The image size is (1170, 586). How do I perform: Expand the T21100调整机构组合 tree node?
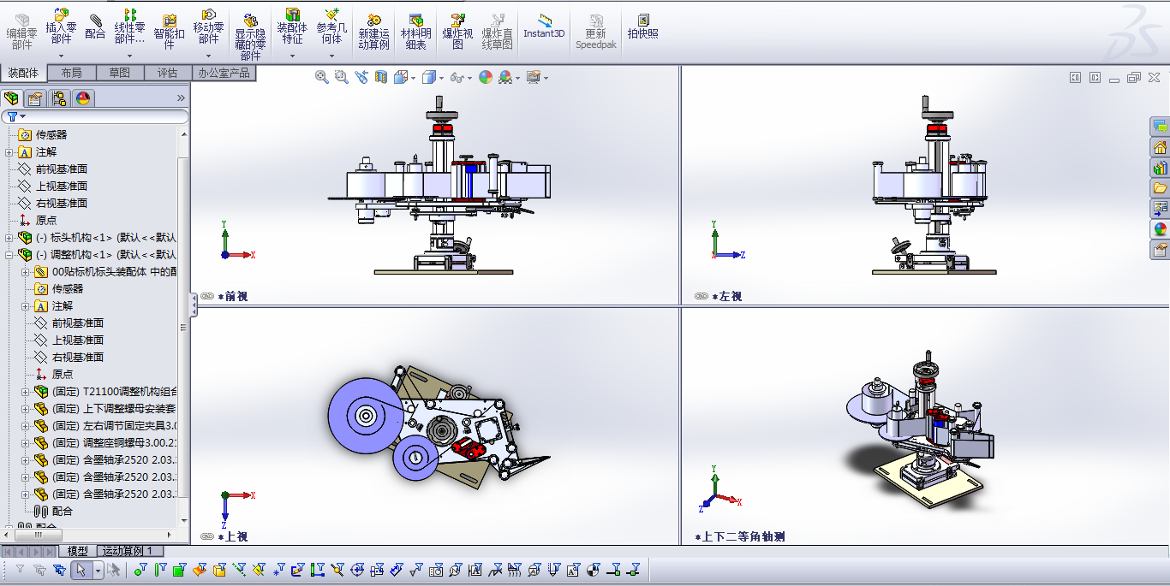tap(26, 392)
